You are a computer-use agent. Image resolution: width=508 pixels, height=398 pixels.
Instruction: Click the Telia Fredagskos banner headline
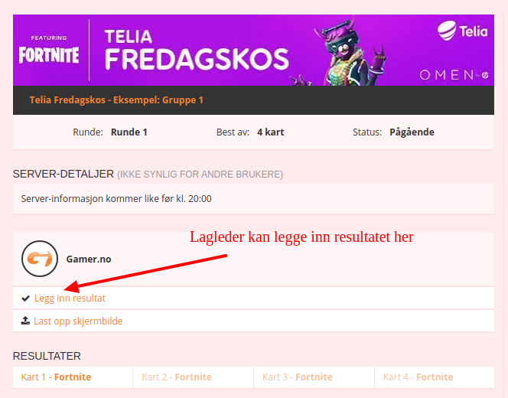click(x=197, y=51)
